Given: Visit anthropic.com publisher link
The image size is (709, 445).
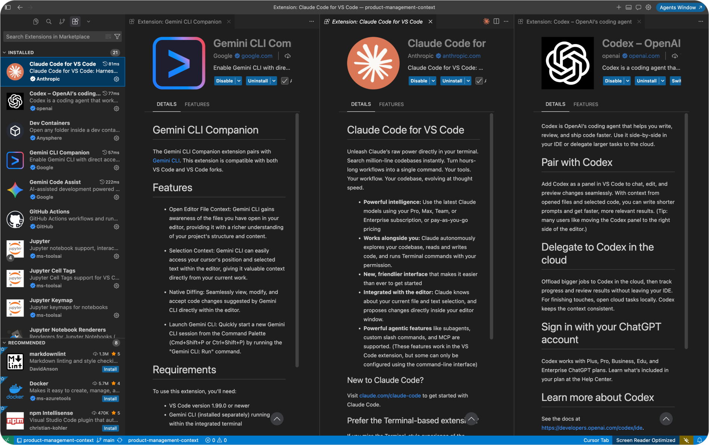Looking at the screenshot, I should pos(461,56).
